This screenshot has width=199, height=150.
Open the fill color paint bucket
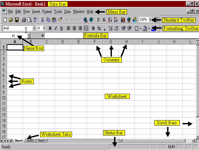(x=145, y=28)
